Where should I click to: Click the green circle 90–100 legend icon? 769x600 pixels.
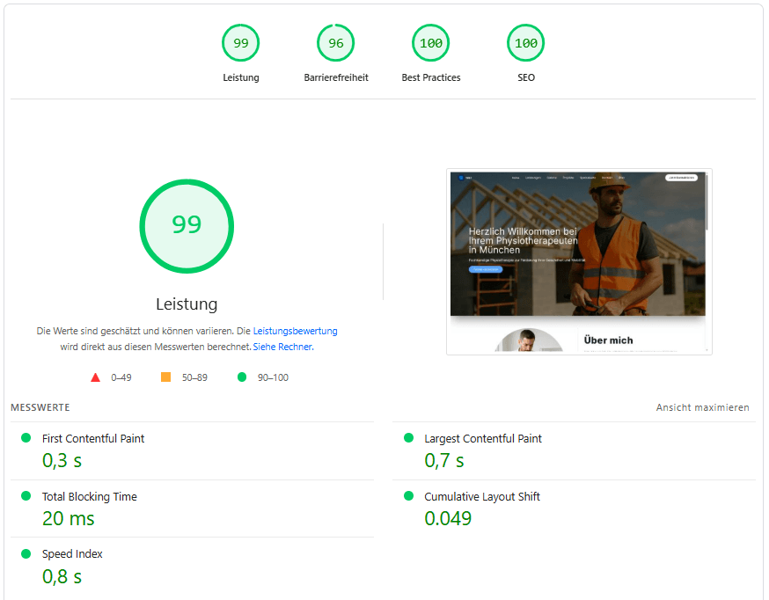[x=242, y=377]
